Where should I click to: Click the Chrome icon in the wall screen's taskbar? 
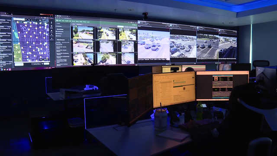click(x=5, y=69)
